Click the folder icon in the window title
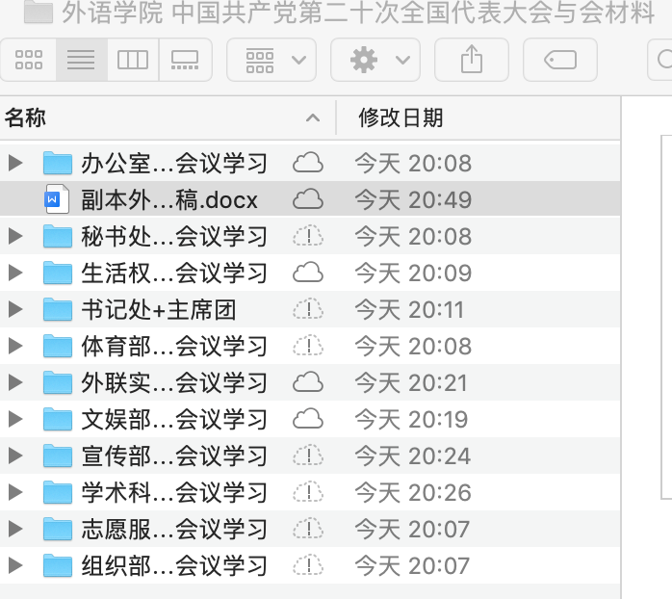 [39, 13]
